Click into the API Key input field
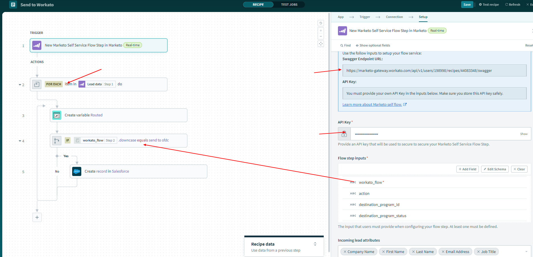Viewport: 533px width, 257px height. point(433,134)
